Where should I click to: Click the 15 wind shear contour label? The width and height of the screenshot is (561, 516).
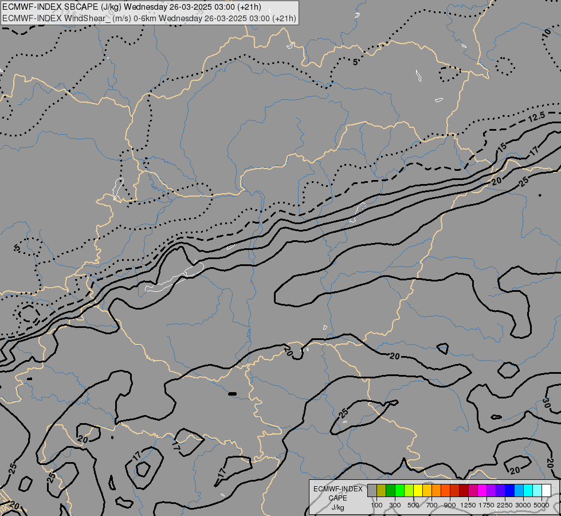click(x=502, y=147)
